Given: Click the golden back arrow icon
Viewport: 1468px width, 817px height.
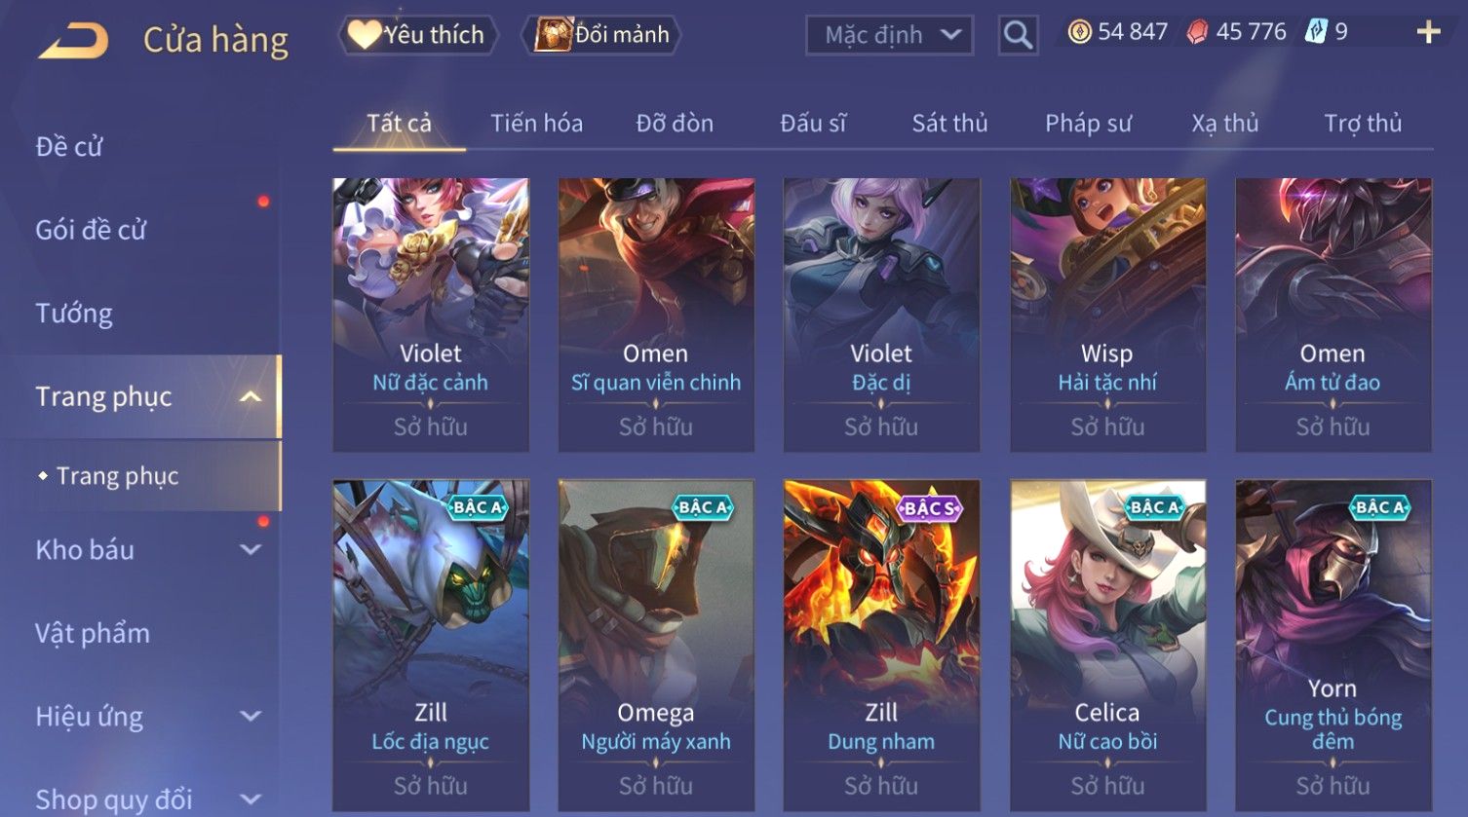Looking at the screenshot, I should coord(73,41).
